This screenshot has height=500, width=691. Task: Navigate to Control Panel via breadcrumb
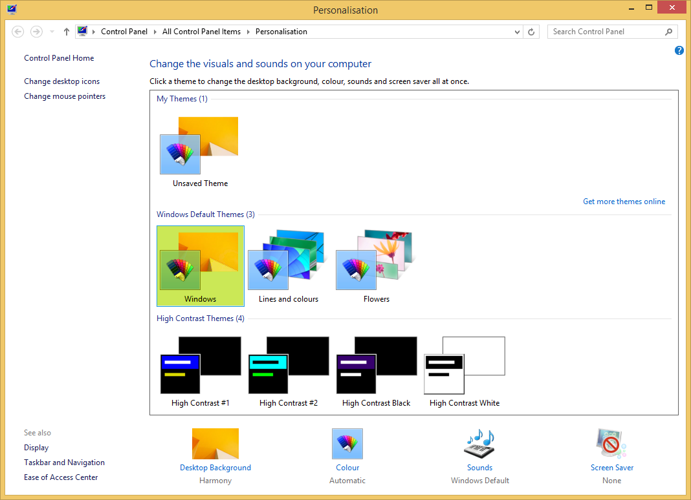coord(124,31)
